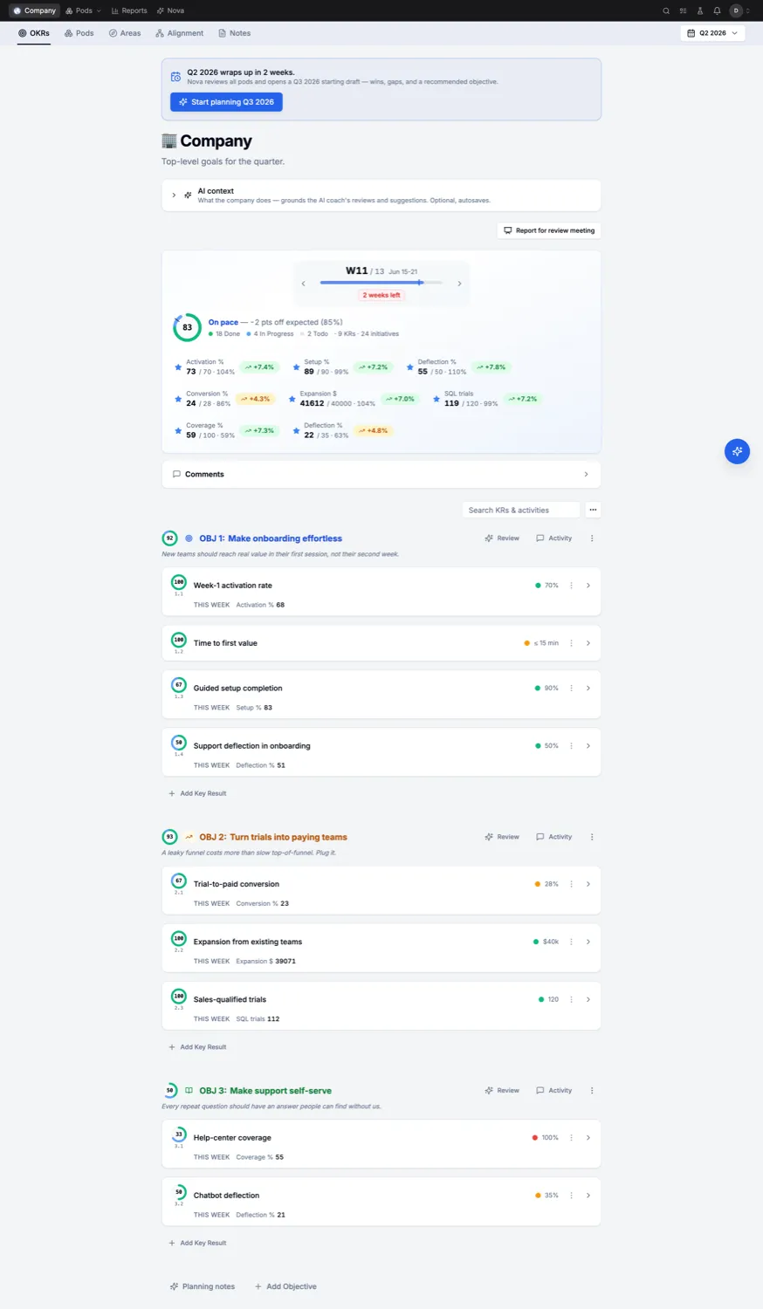Click the Search KRs & activities field
The width and height of the screenshot is (763, 1309).
pyautogui.click(x=520, y=510)
